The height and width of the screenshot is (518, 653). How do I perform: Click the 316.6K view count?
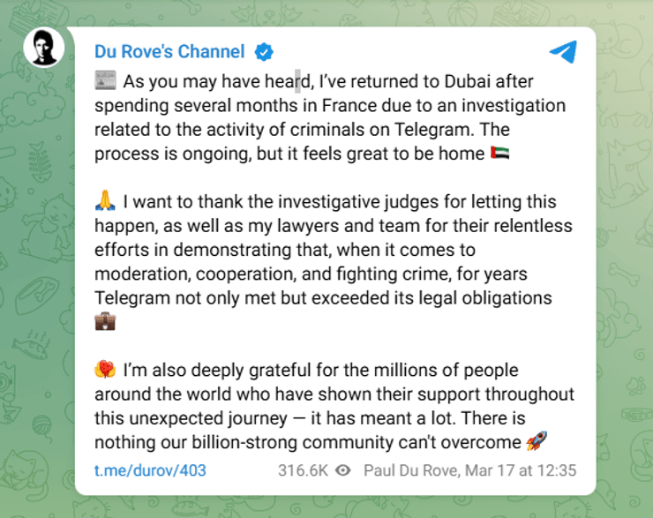304,470
